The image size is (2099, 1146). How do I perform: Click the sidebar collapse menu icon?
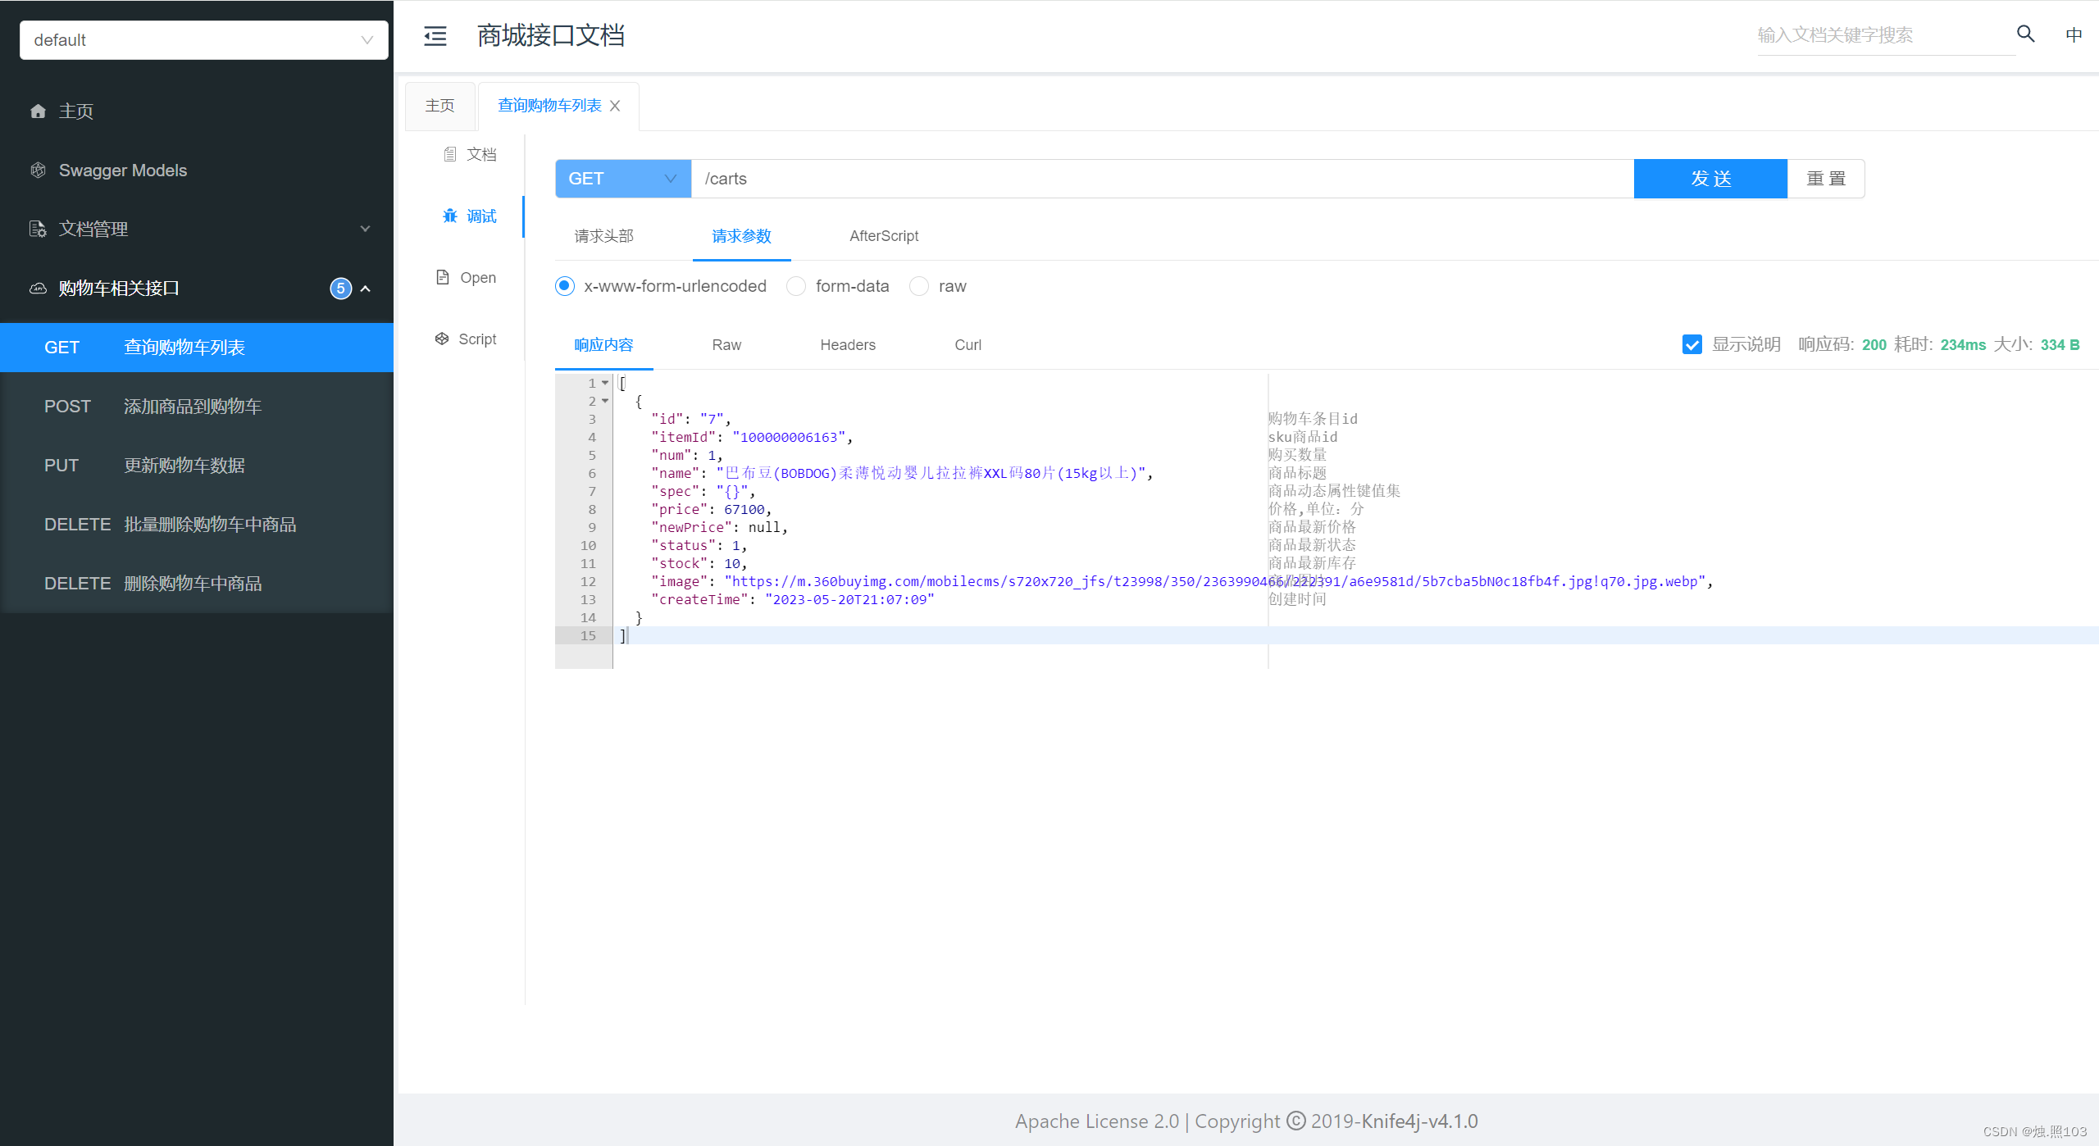[x=435, y=36]
